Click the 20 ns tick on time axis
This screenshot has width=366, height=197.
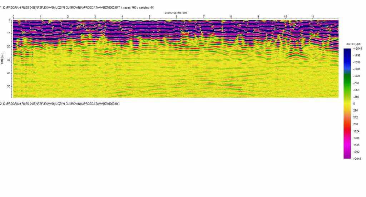click(9, 47)
